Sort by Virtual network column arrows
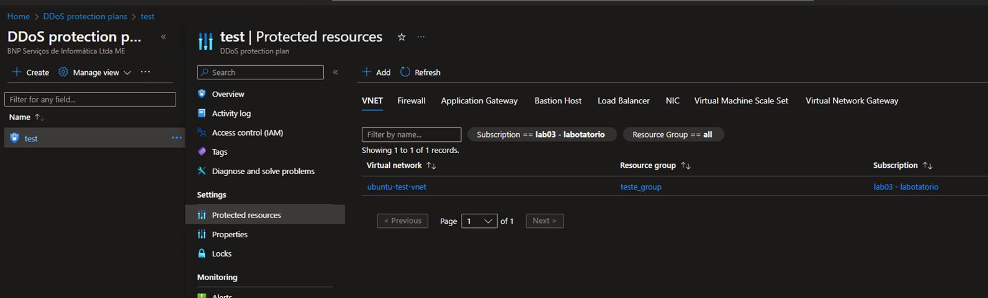The image size is (988, 298). pos(431,165)
